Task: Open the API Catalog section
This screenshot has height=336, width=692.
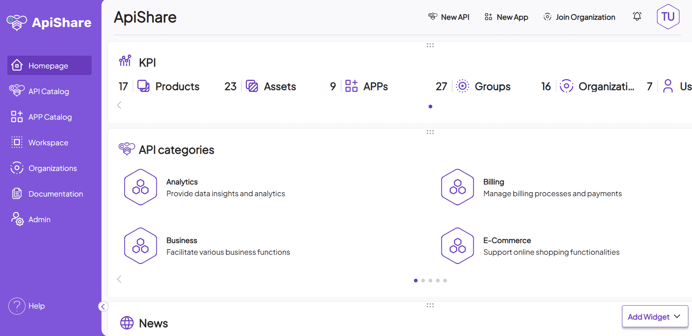Action: tap(49, 91)
